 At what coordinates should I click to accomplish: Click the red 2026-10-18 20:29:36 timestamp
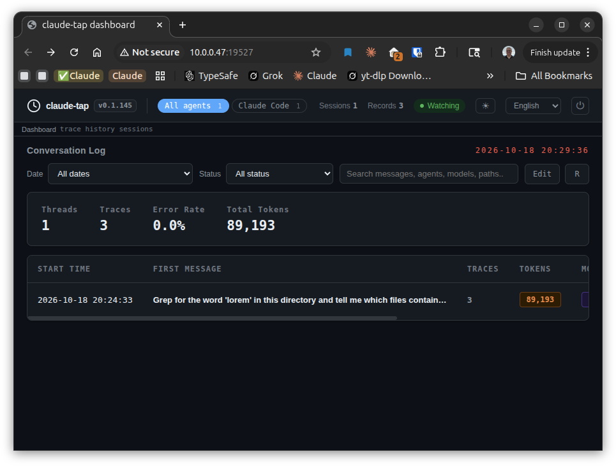(x=532, y=150)
